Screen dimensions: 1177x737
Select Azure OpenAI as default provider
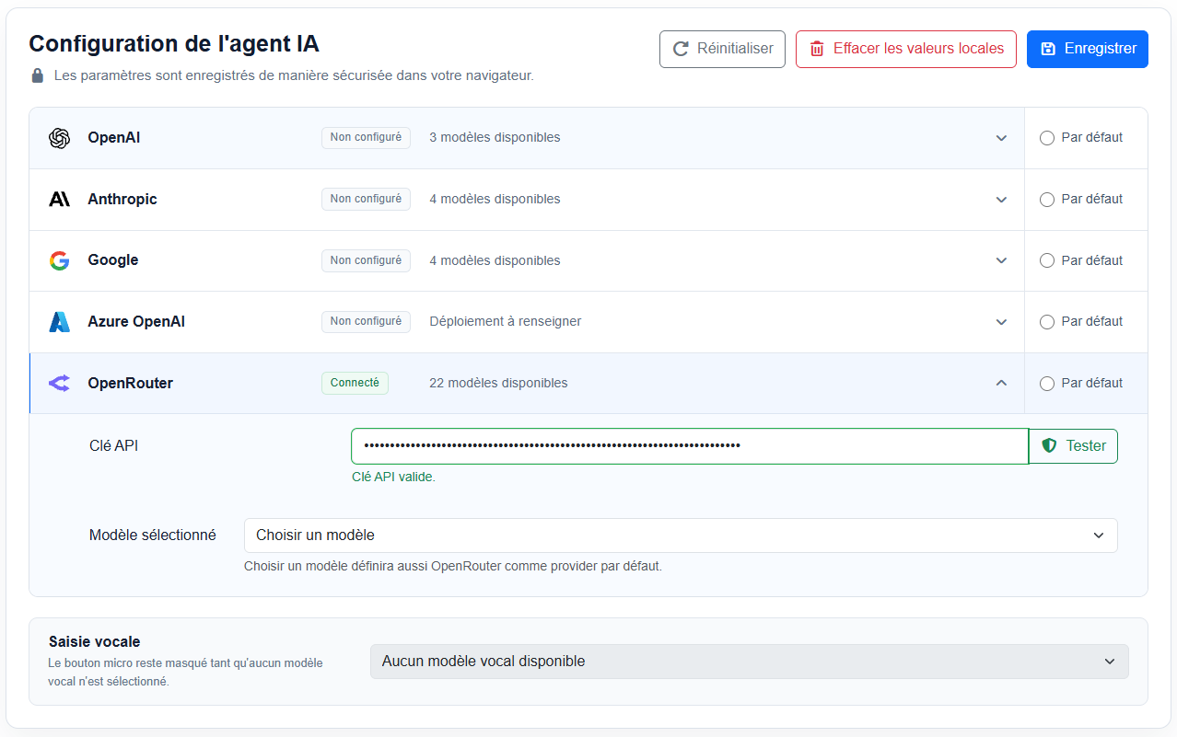click(x=1047, y=322)
